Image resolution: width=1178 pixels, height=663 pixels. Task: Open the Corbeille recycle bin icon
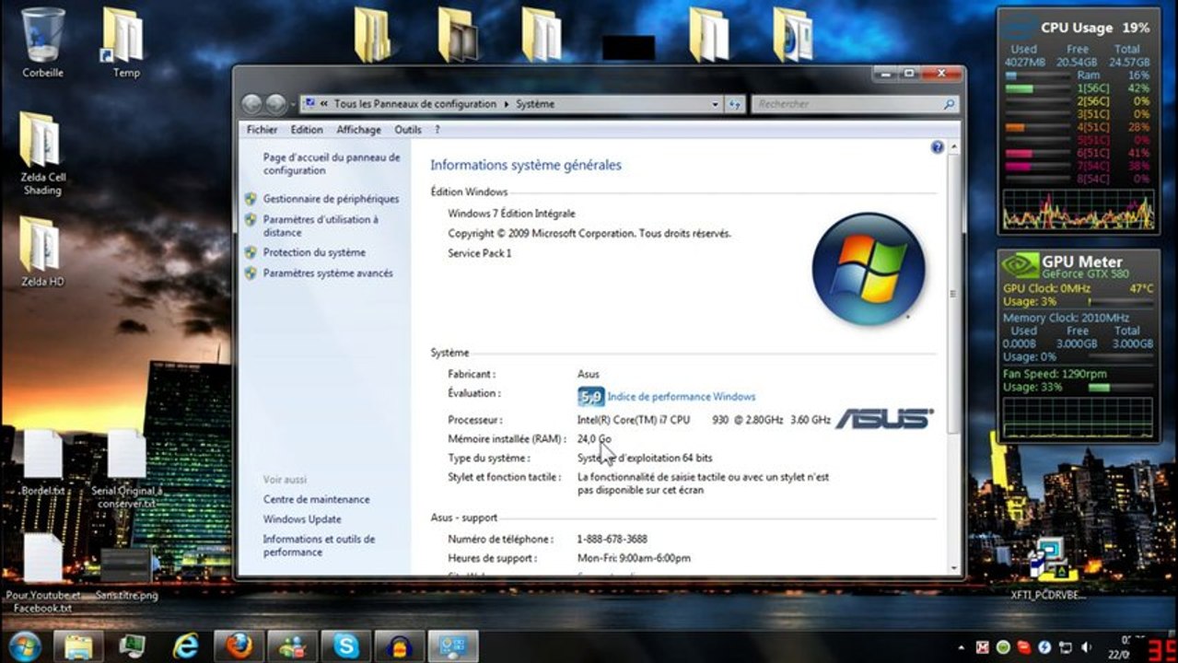click(x=42, y=37)
